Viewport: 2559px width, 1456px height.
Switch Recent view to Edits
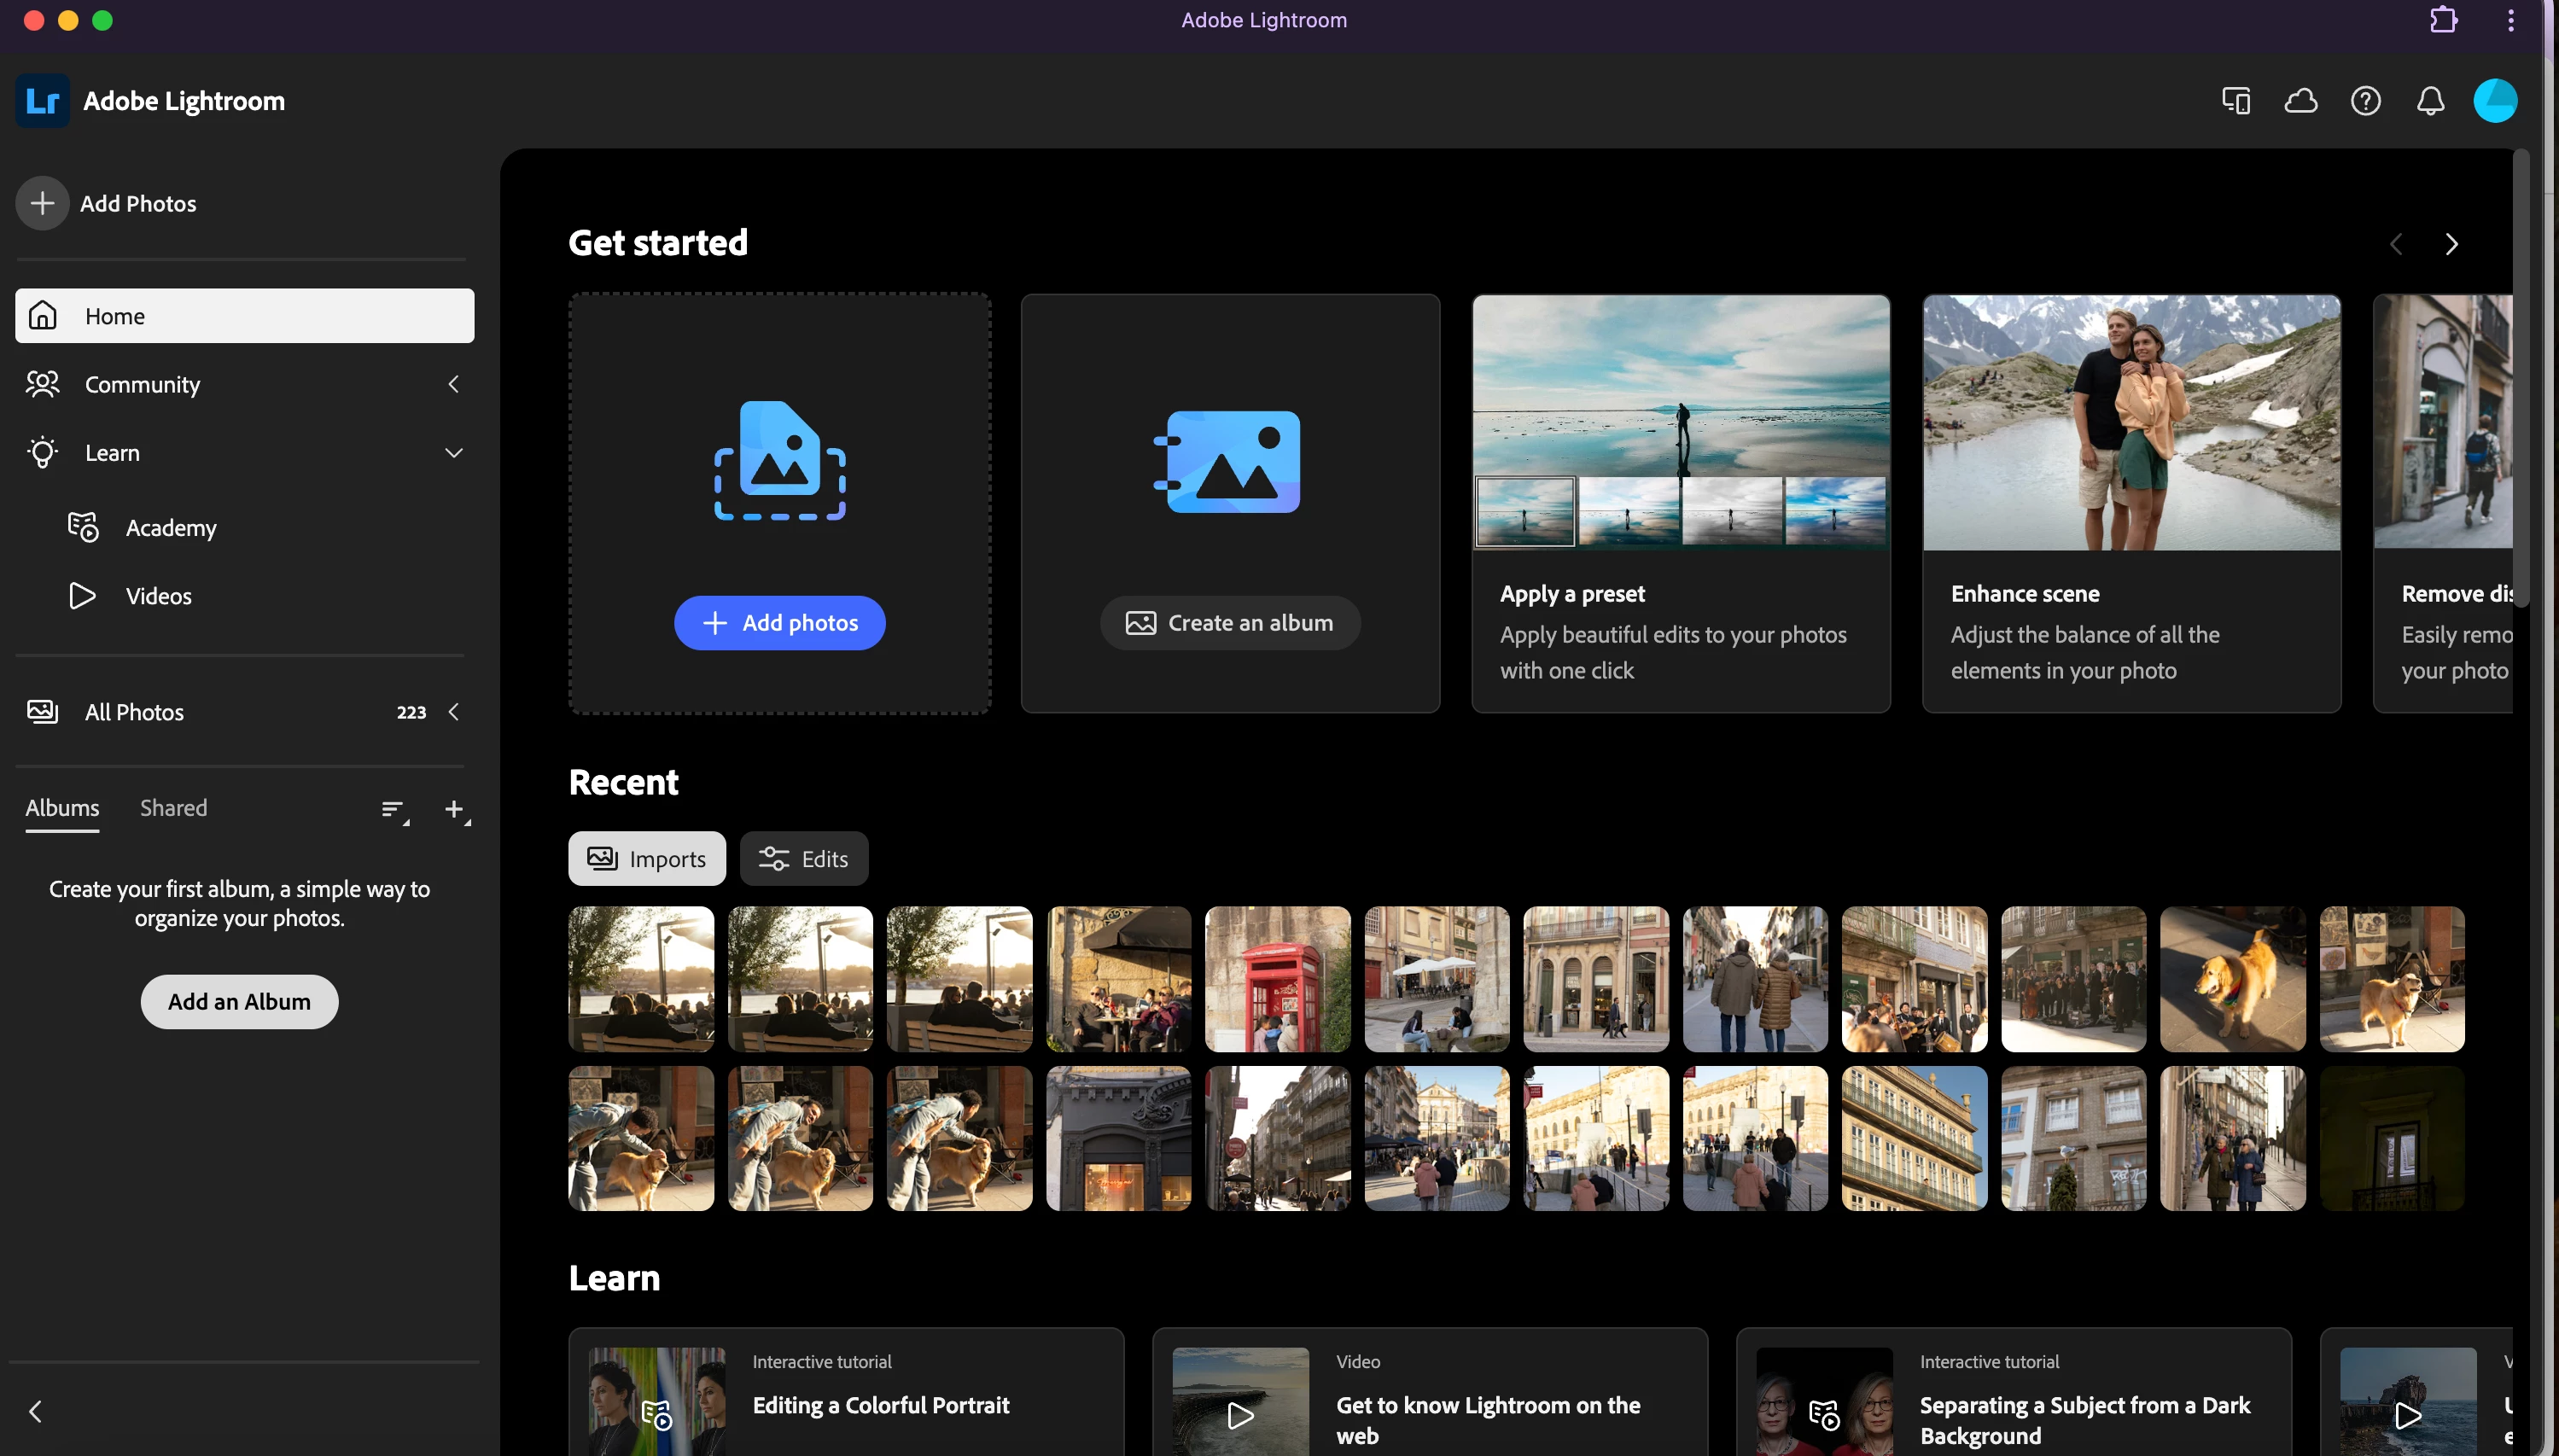[804, 859]
